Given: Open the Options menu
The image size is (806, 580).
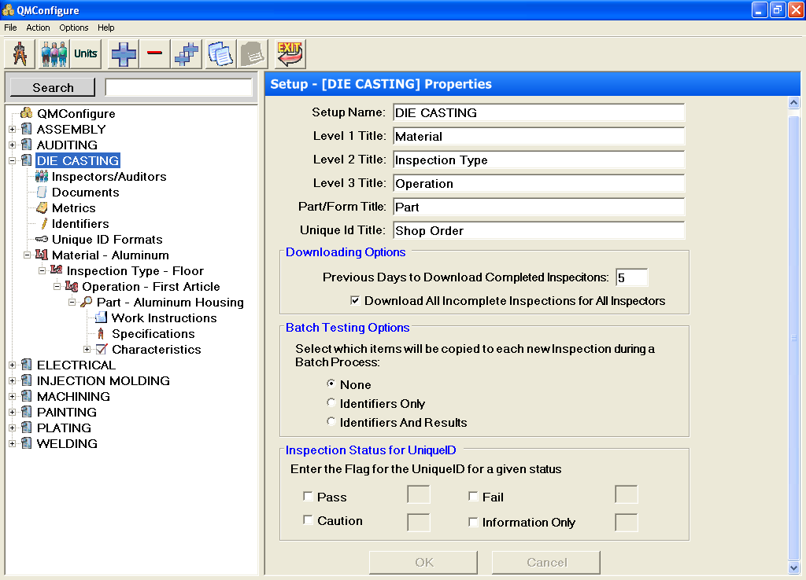Looking at the screenshot, I should (73, 28).
